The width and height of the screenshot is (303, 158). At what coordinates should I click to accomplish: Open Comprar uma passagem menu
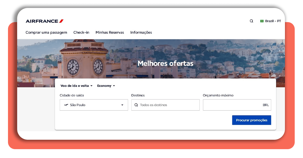click(46, 32)
